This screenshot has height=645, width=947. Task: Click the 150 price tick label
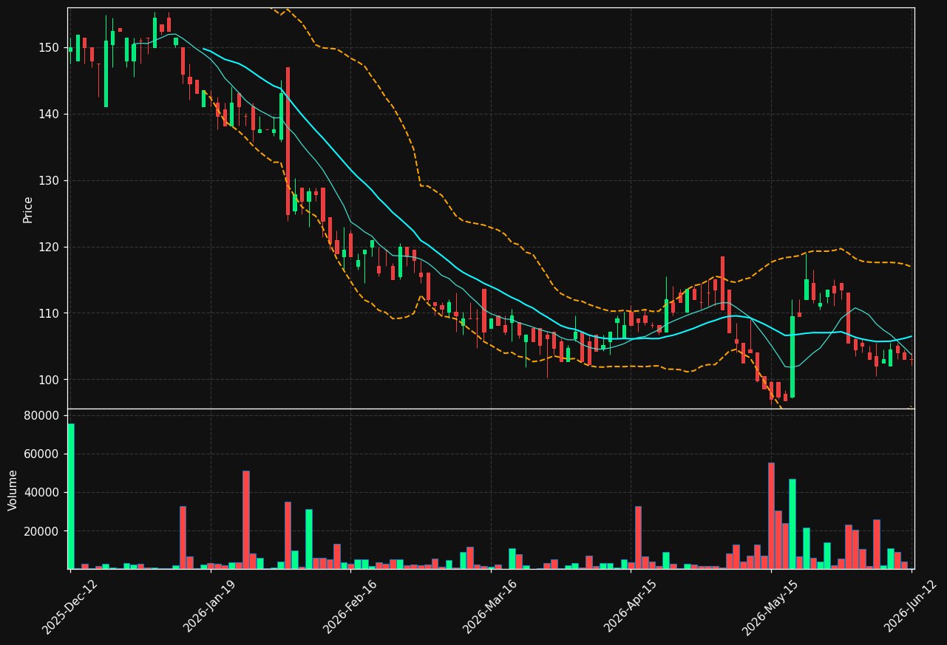point(49,48)
